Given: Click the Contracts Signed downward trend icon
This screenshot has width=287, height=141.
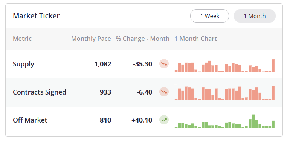Looking at the screenshot, I should click(x=164, y=92).
